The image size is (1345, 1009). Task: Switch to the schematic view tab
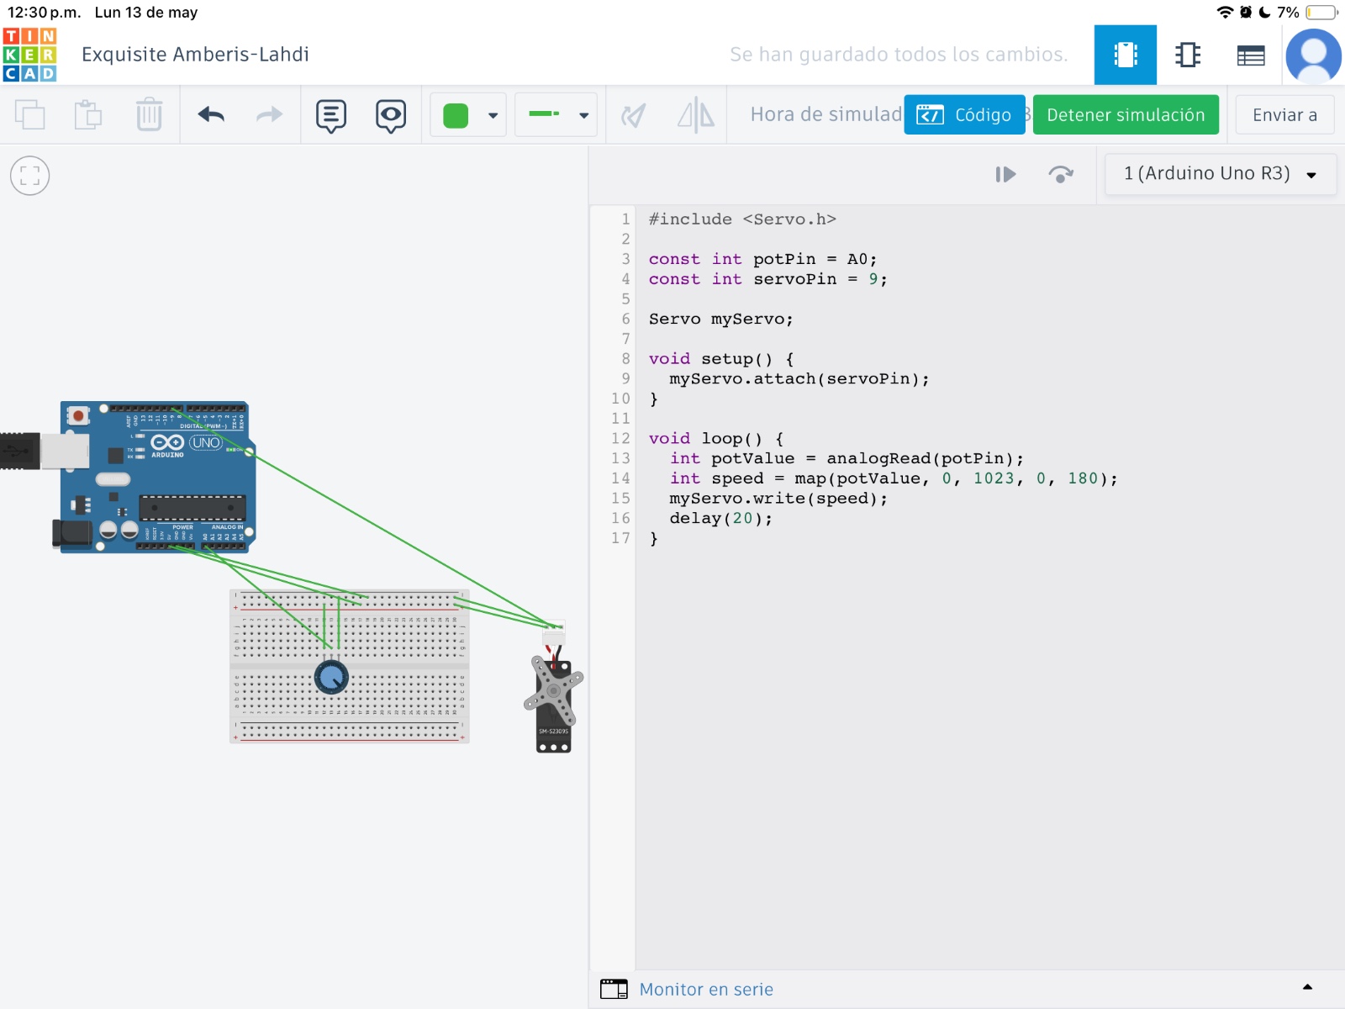coord(1187,55)
